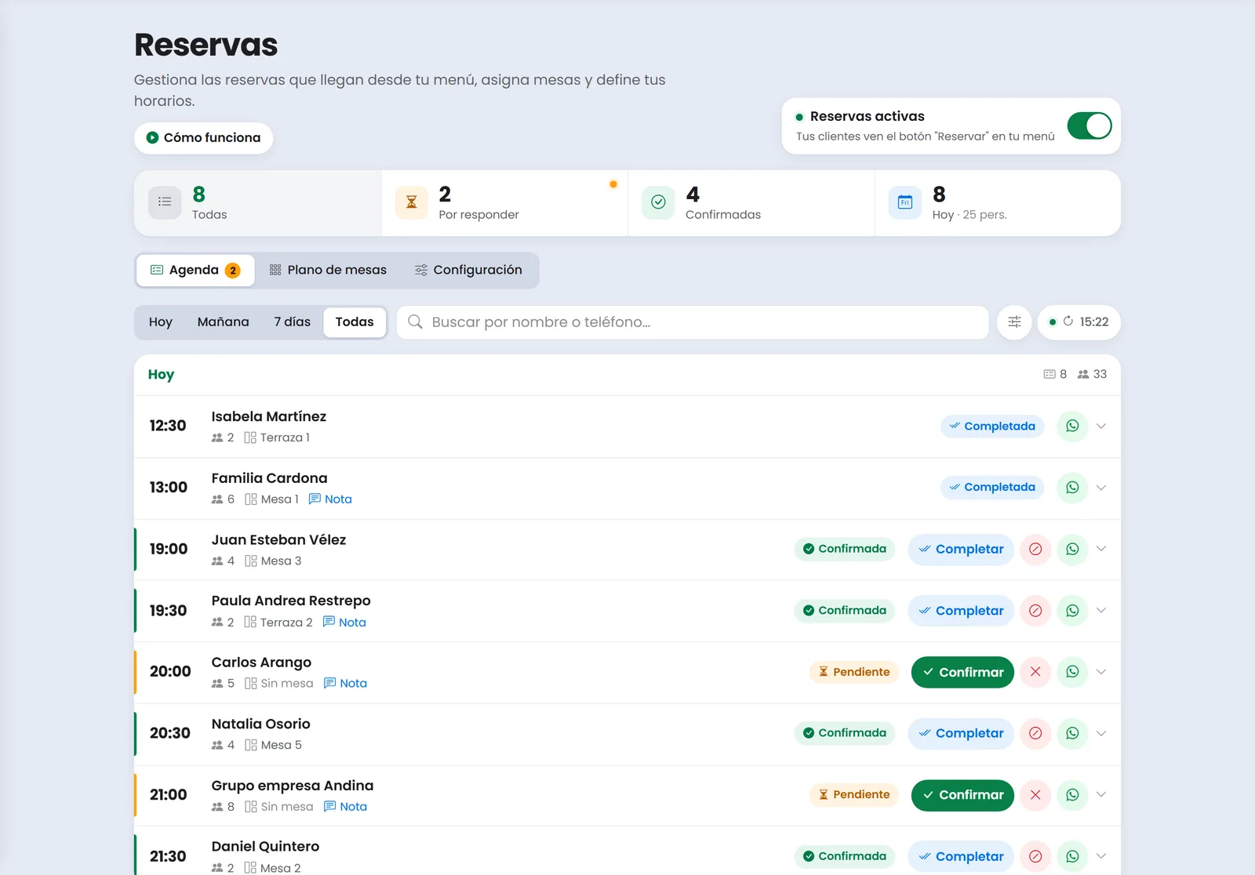View Nota for Carlos Arango
The width and height of the screenshot is (1255, 875).
click(x=345, y=684)
